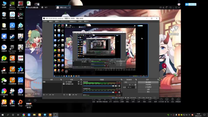Image resolution: width=208 pixels, height=117 pixels.
Task: Open MuMu location pin tool
Action: pos(172,100)
